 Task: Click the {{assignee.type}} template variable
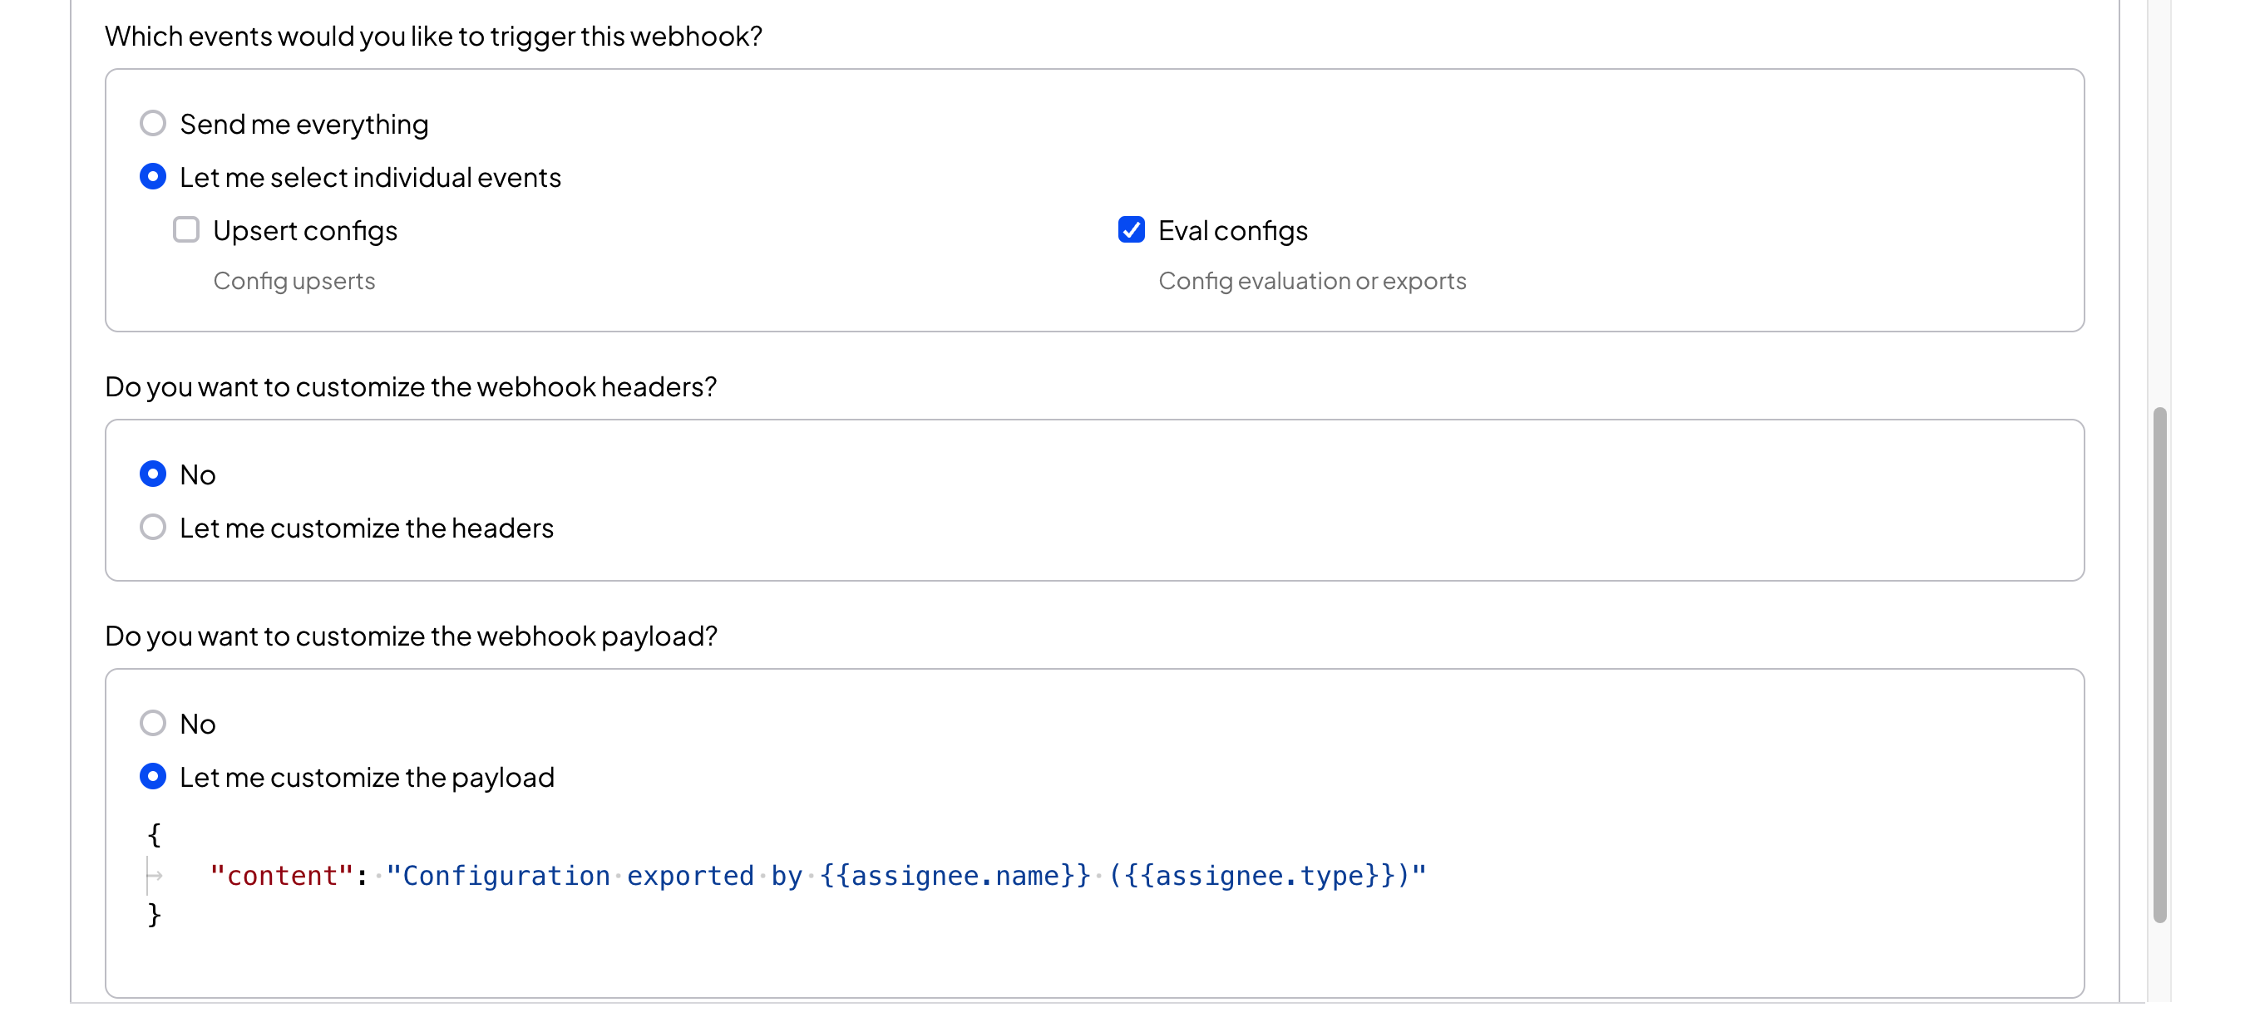click(x=1261, y=876)
